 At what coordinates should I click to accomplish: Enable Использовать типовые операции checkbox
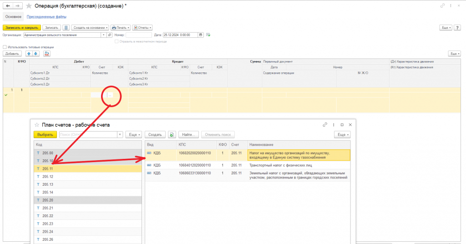click(x=5, y=47)
